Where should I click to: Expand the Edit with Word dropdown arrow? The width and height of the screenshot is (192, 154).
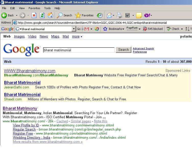click(133, 15)
